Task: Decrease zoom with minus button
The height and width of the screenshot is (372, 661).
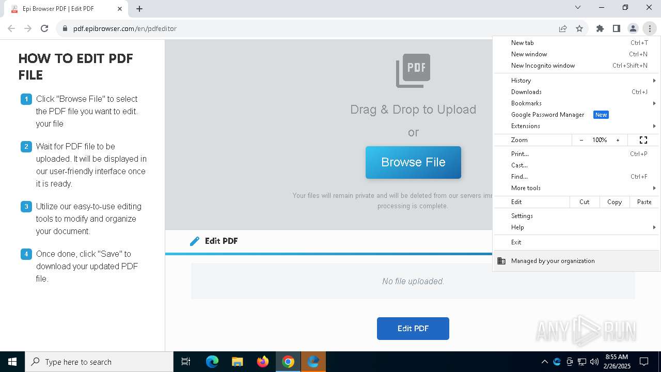Action: (581, 140)
